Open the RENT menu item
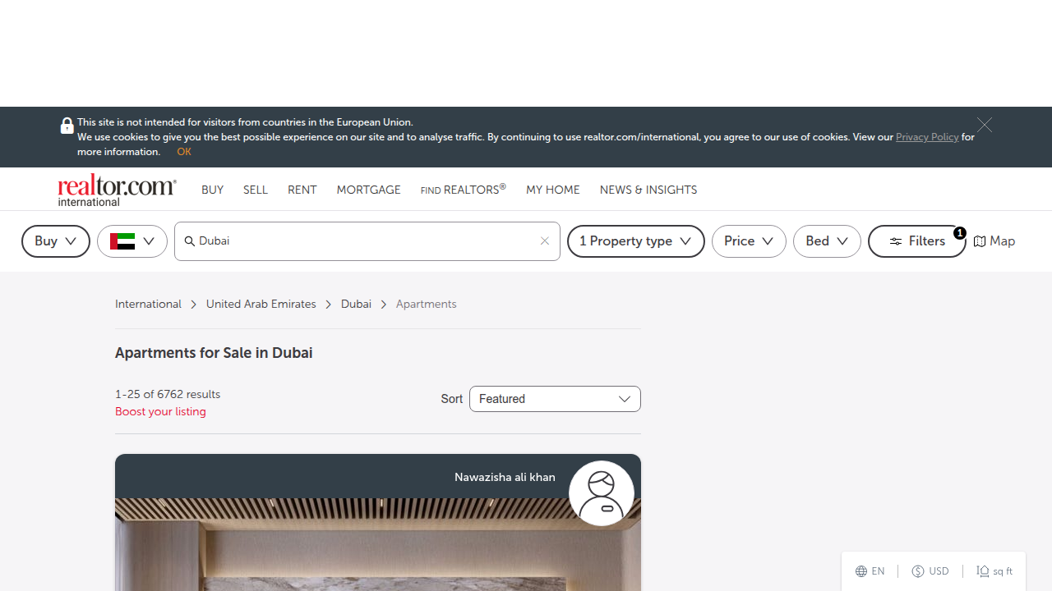The width and height of the screenshot is (1052, 591). click(x=302, y=190)
